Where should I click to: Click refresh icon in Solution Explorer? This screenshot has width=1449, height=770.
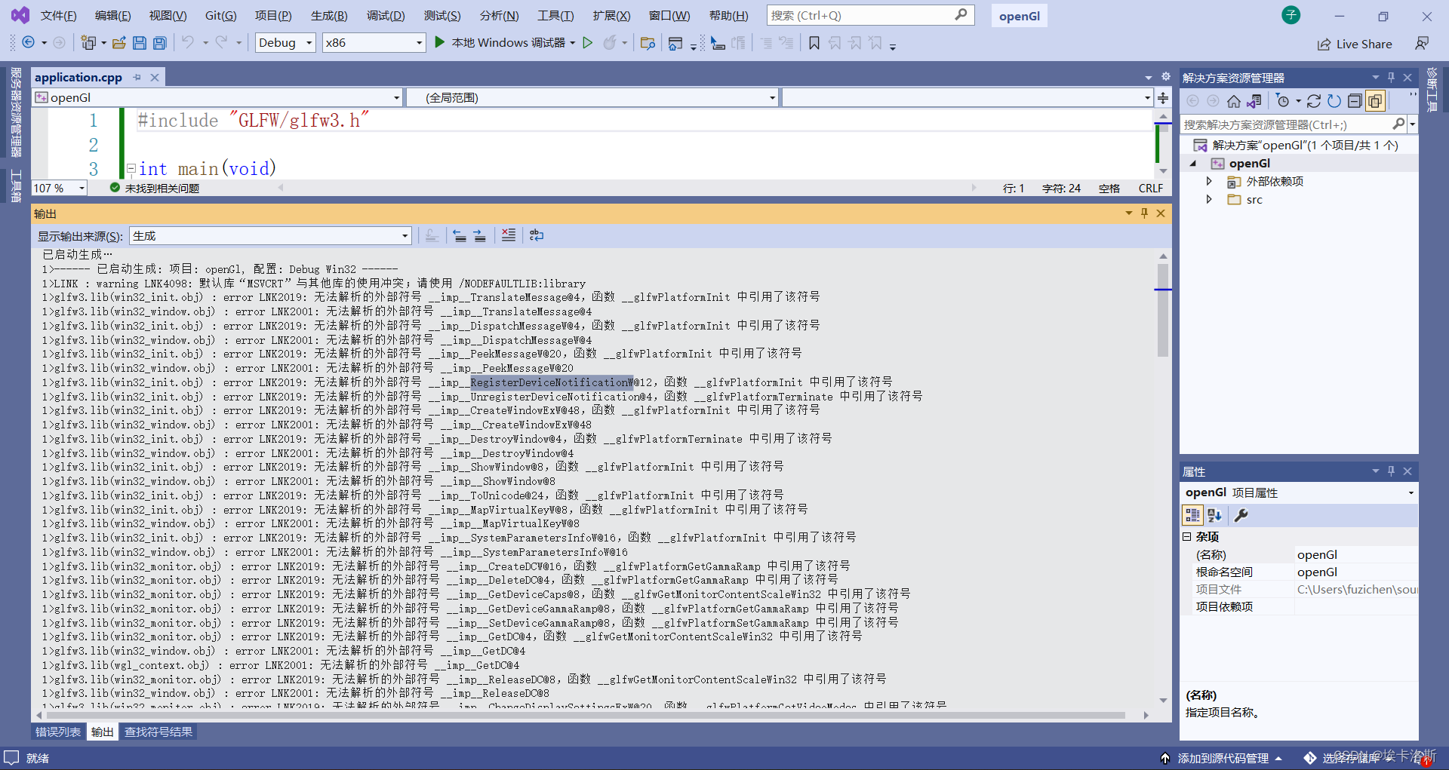point(1334,101)
